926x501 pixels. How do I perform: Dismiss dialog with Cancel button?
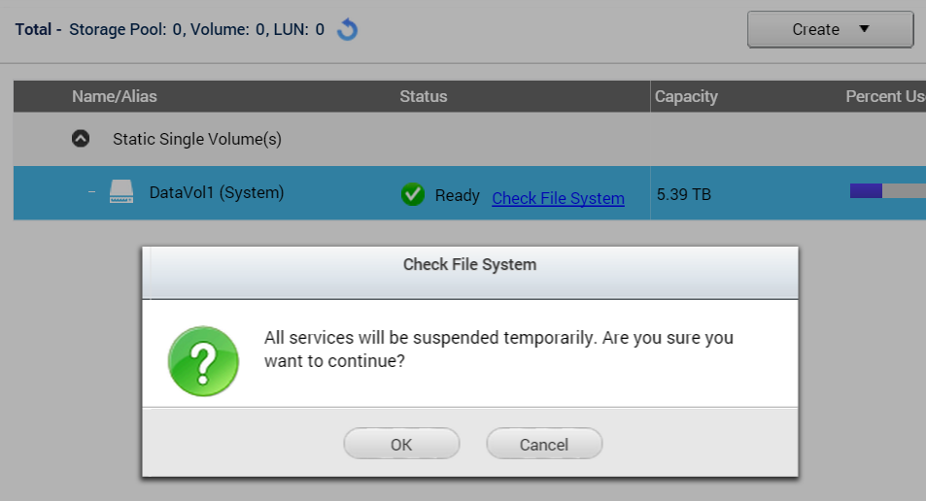pyautogui.click(x=544, y=444)
